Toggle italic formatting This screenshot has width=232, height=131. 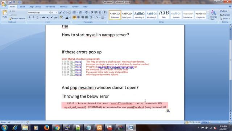[x=33, y=17]
